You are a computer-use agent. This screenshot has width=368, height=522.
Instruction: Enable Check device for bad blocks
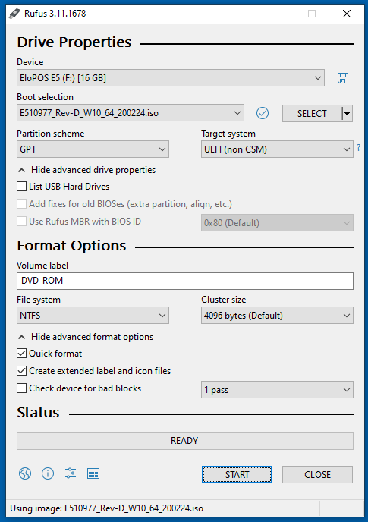[x=22, y=388]
